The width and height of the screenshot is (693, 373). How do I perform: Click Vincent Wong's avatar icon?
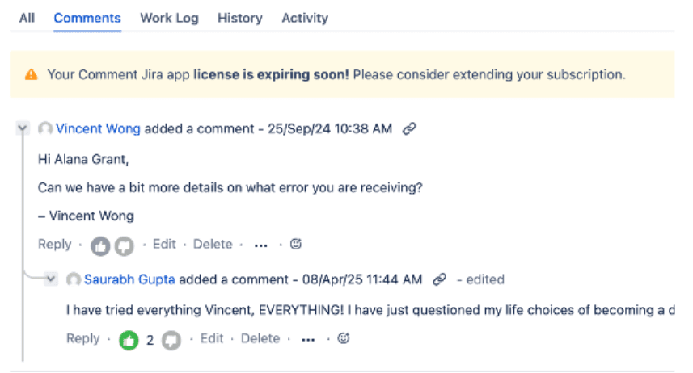pos(45,128)
